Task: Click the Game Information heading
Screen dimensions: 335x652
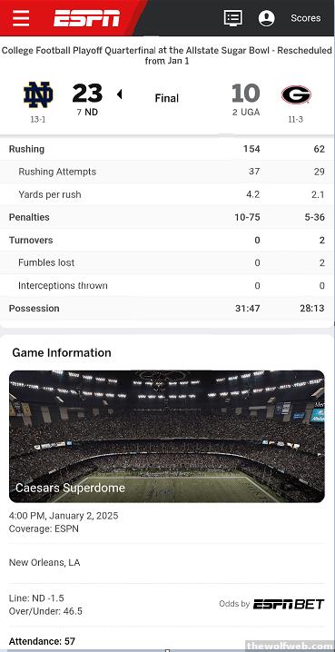Action: [62, 352]
